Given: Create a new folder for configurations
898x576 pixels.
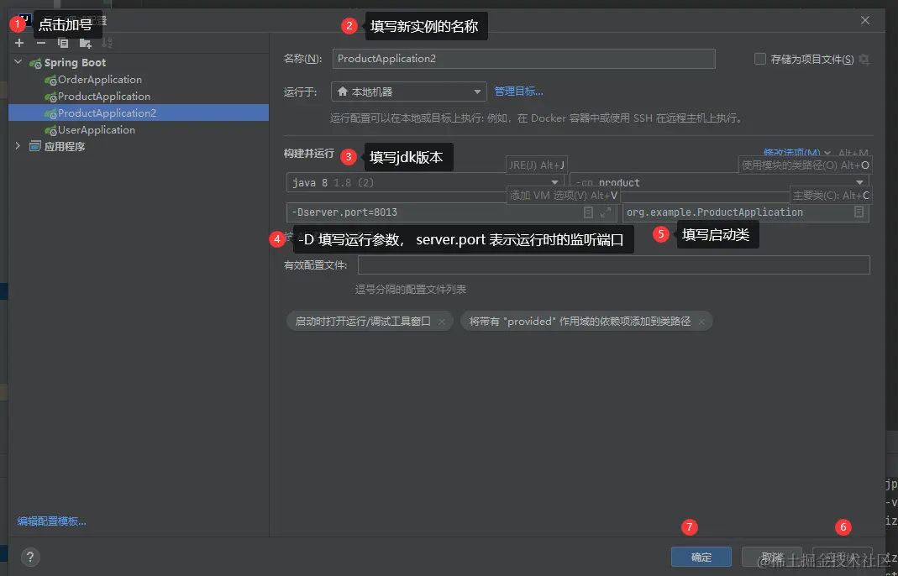Looking at the screenshot, I should pos(86,43).
